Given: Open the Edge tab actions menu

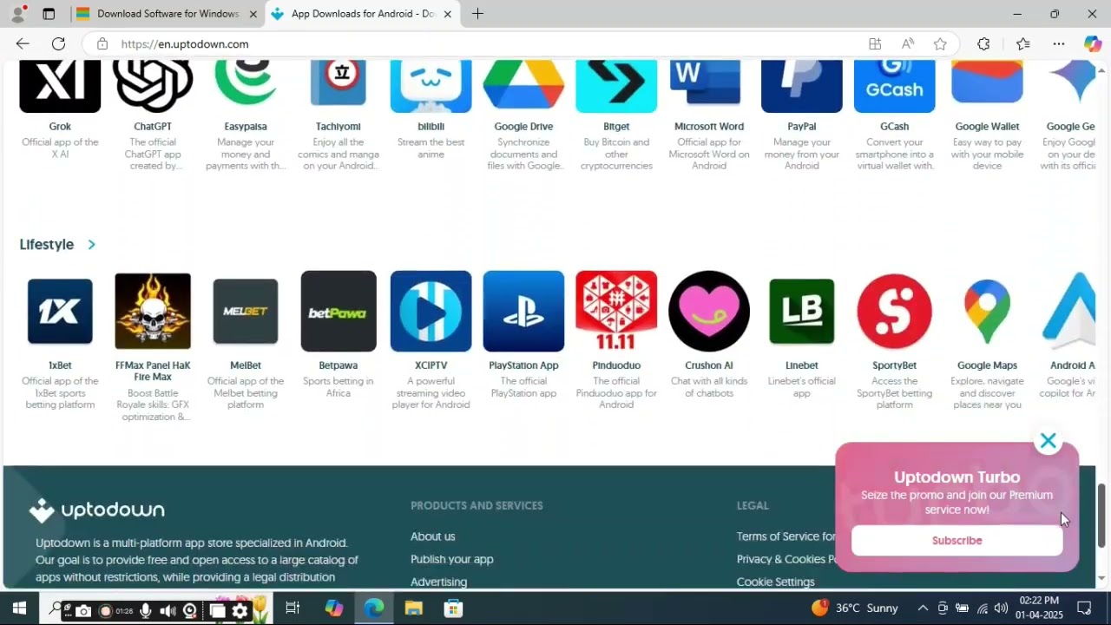Looking at the screenshot, I should [49, 14].
